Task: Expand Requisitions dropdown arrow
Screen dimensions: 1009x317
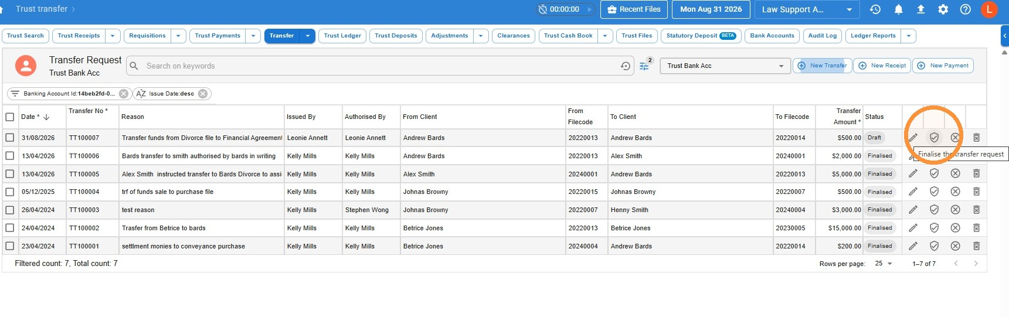Action: point(178,36)
